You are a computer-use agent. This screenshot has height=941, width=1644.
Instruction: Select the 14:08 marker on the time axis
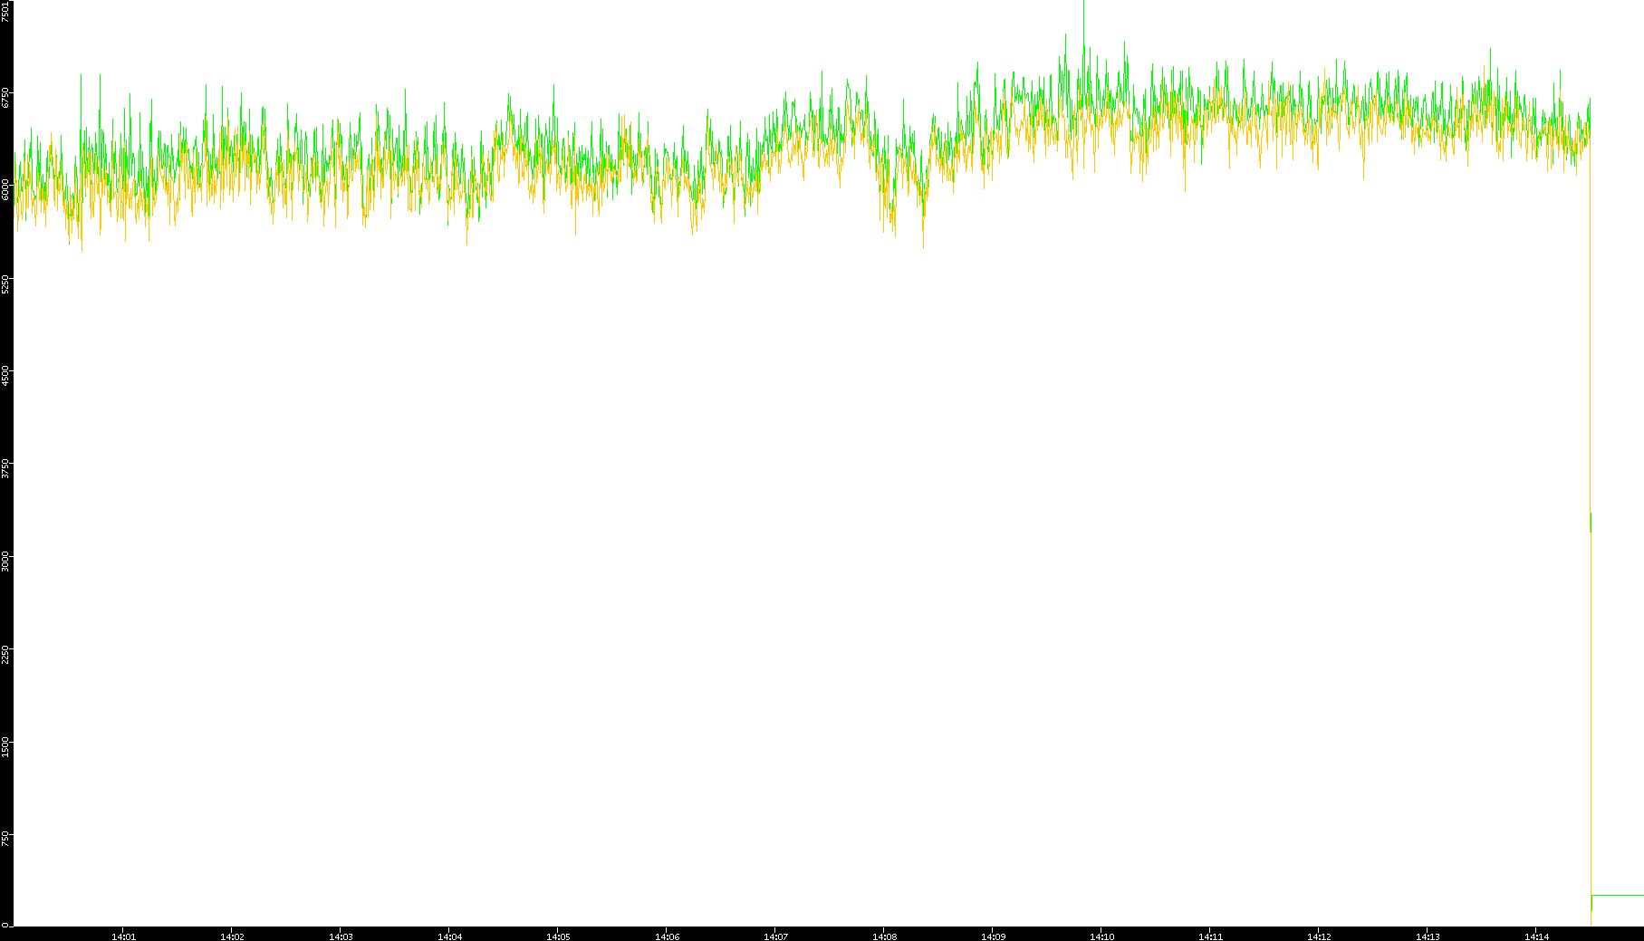click(x=884, y=936)
